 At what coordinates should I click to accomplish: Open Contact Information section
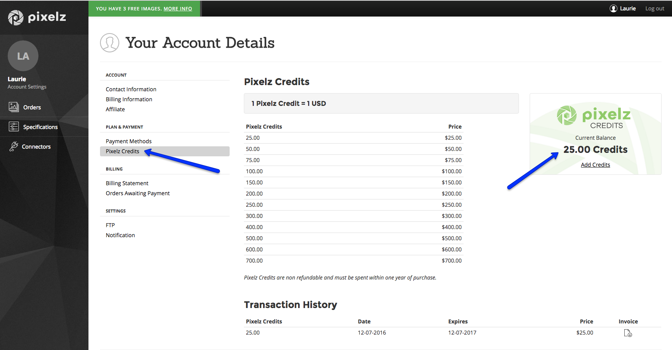[131, 89]
